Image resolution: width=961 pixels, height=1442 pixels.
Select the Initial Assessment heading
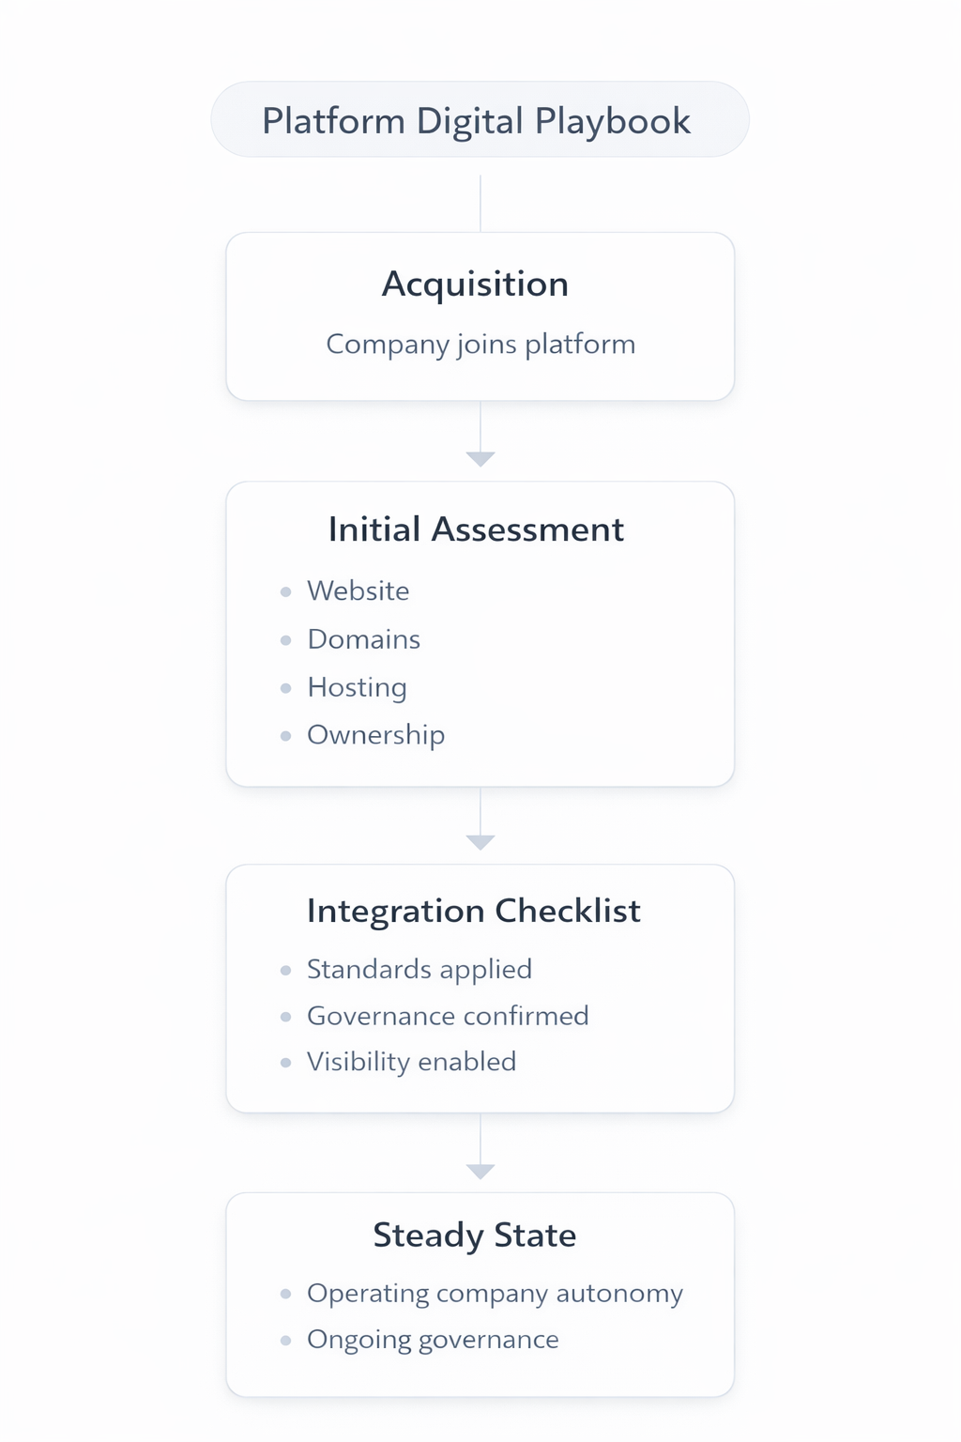tap(476, 529)
